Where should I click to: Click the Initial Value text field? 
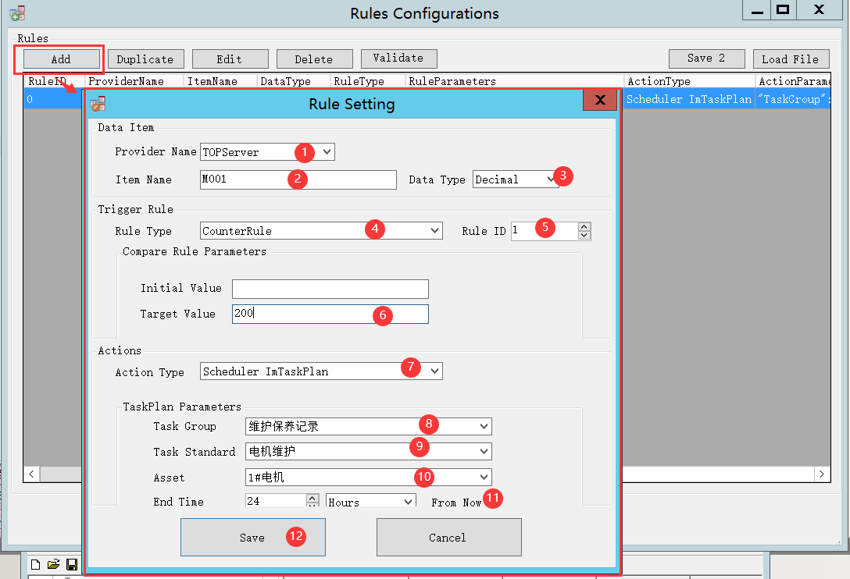pyautogui.click(x=330, y=289)
